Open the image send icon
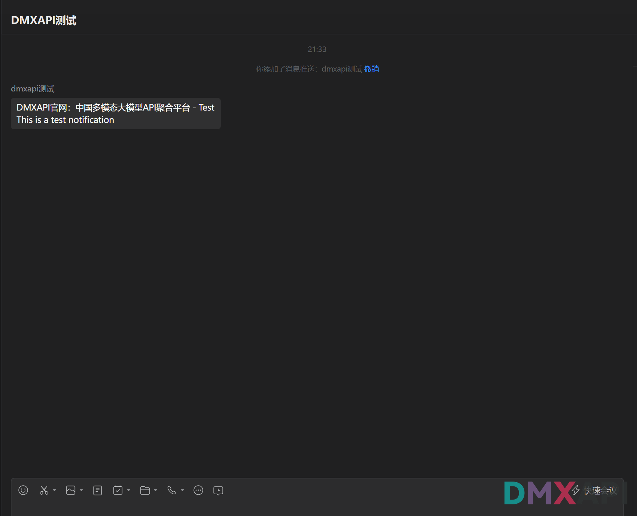Image resolution: width=637 pixels, height=516 pixels. click(71, 490)
